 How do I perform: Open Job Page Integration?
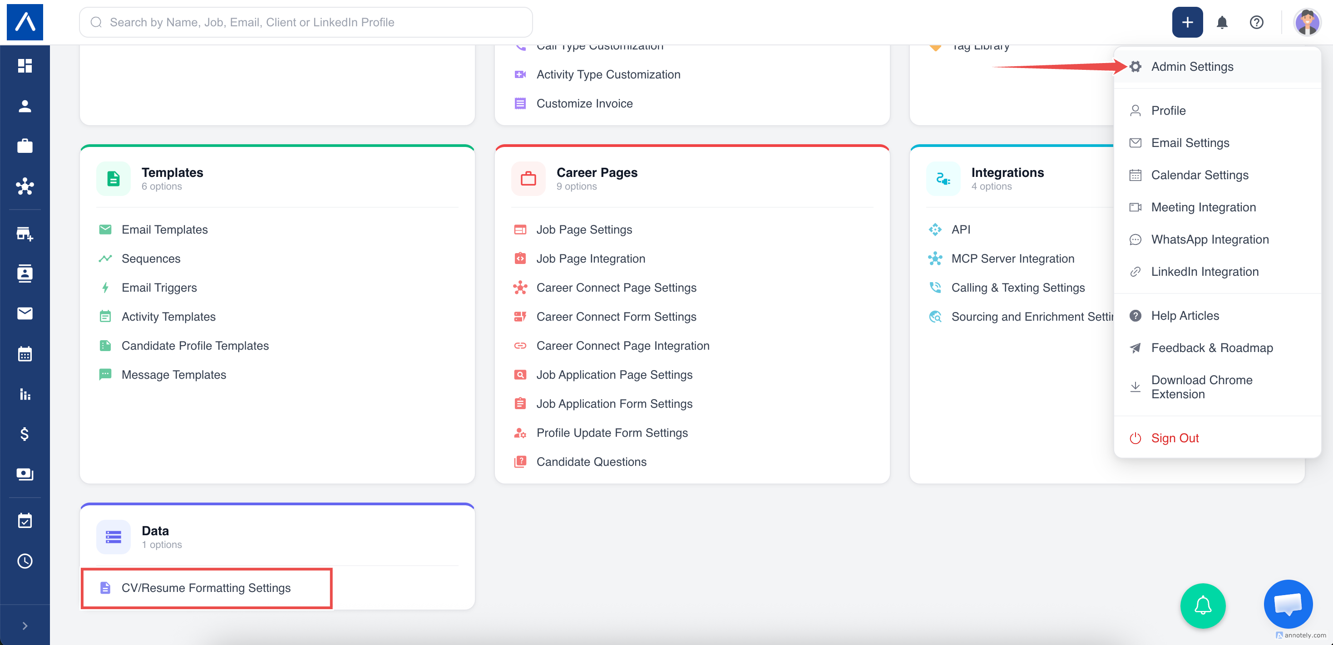coord(590,259)
